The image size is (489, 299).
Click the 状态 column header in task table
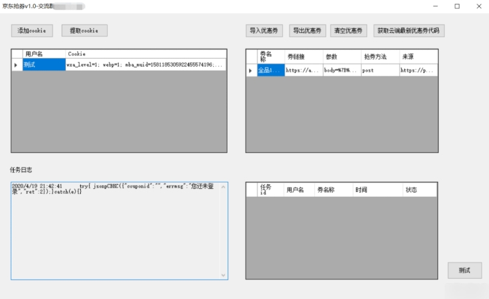pyautogui.click(x=420, y=190)
